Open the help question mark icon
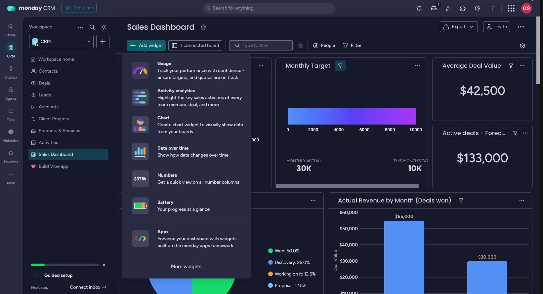Screen dimensions: 543x294 point(492,8)
